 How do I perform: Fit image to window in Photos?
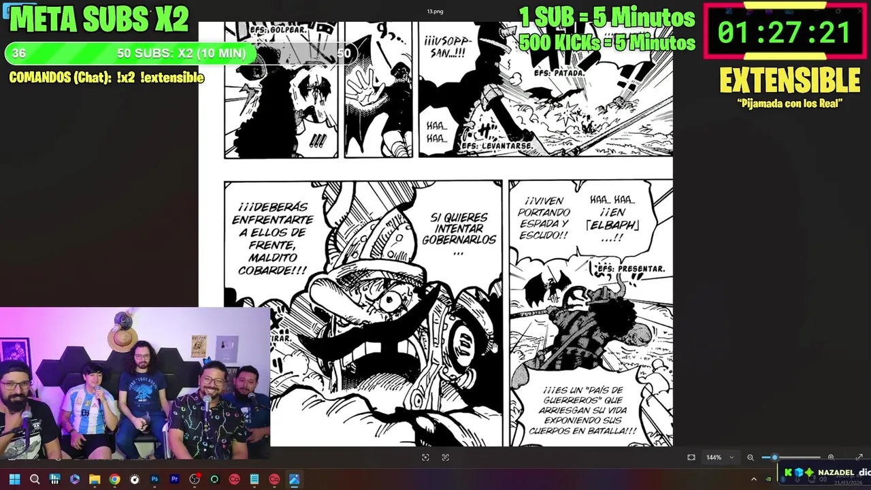point(691,457)
